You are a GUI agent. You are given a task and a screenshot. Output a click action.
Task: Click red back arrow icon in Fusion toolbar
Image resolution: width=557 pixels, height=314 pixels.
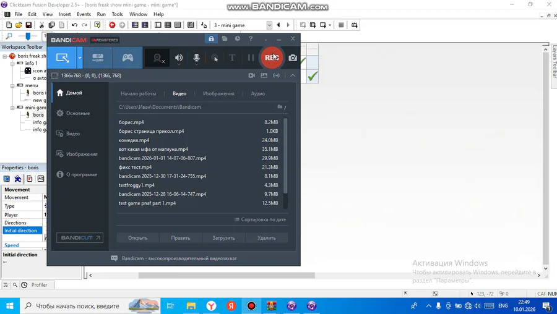coord(112,25)
